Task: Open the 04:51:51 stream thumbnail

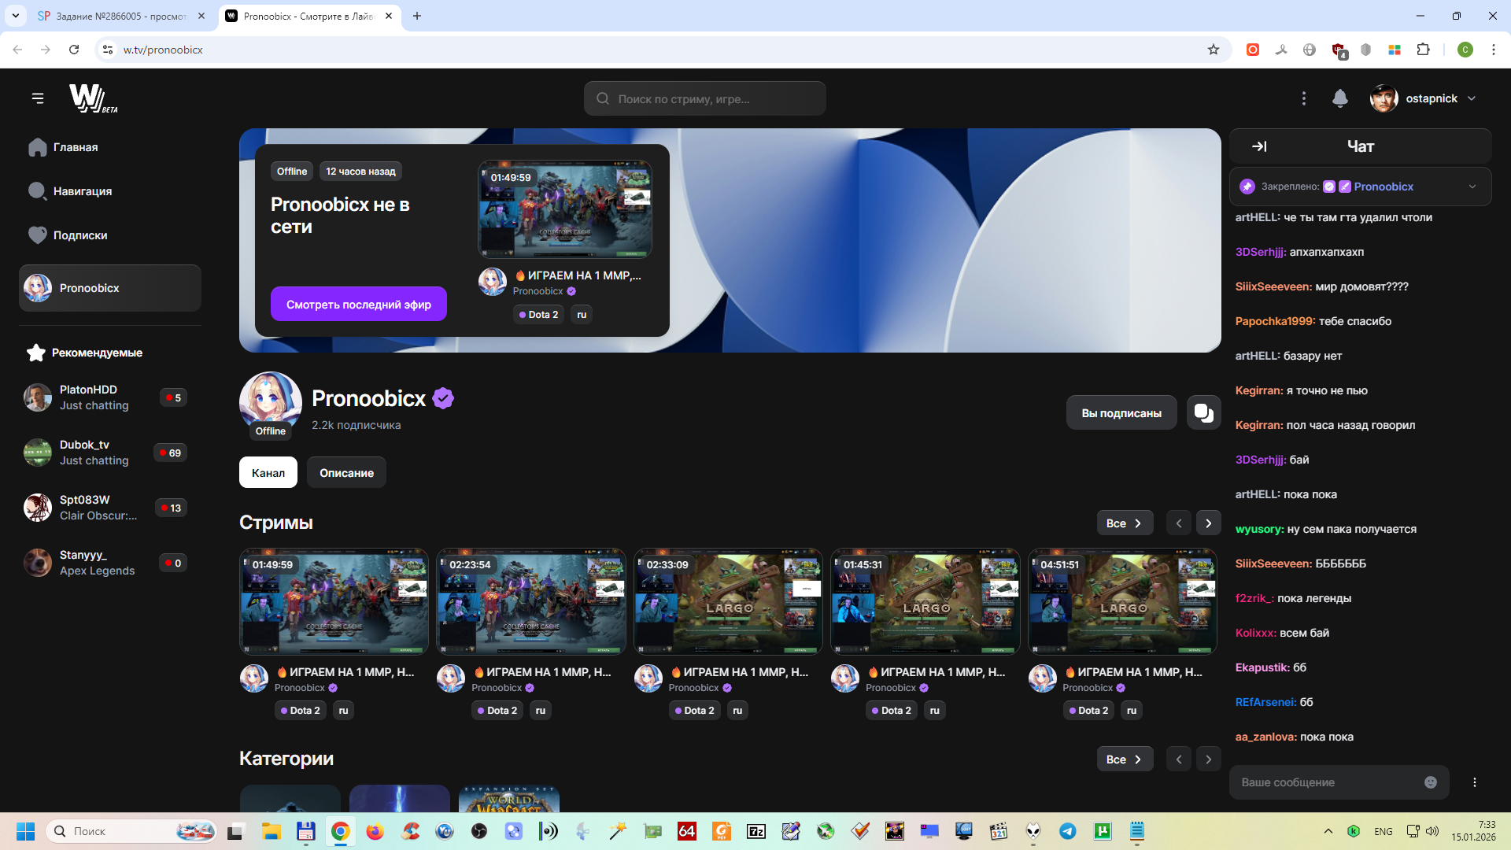Action: [1122, 602]
